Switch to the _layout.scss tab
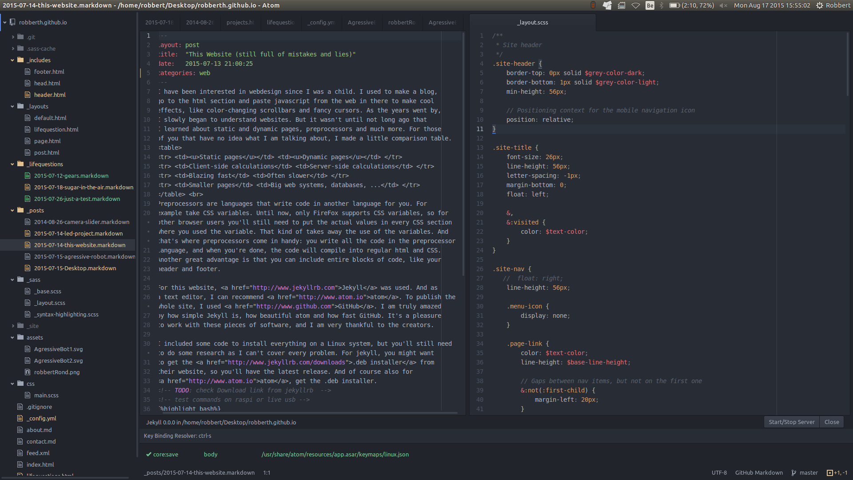This screenshot has height=480, width=853. [533, 22]
